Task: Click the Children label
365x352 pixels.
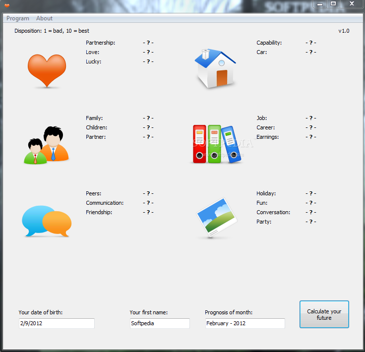Action: (x=96, y=127)
